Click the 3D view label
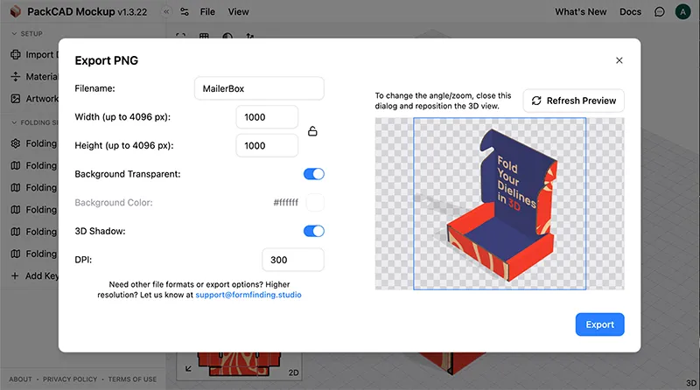The width and height of the screenshot is (700, 390). coord(691,383)
